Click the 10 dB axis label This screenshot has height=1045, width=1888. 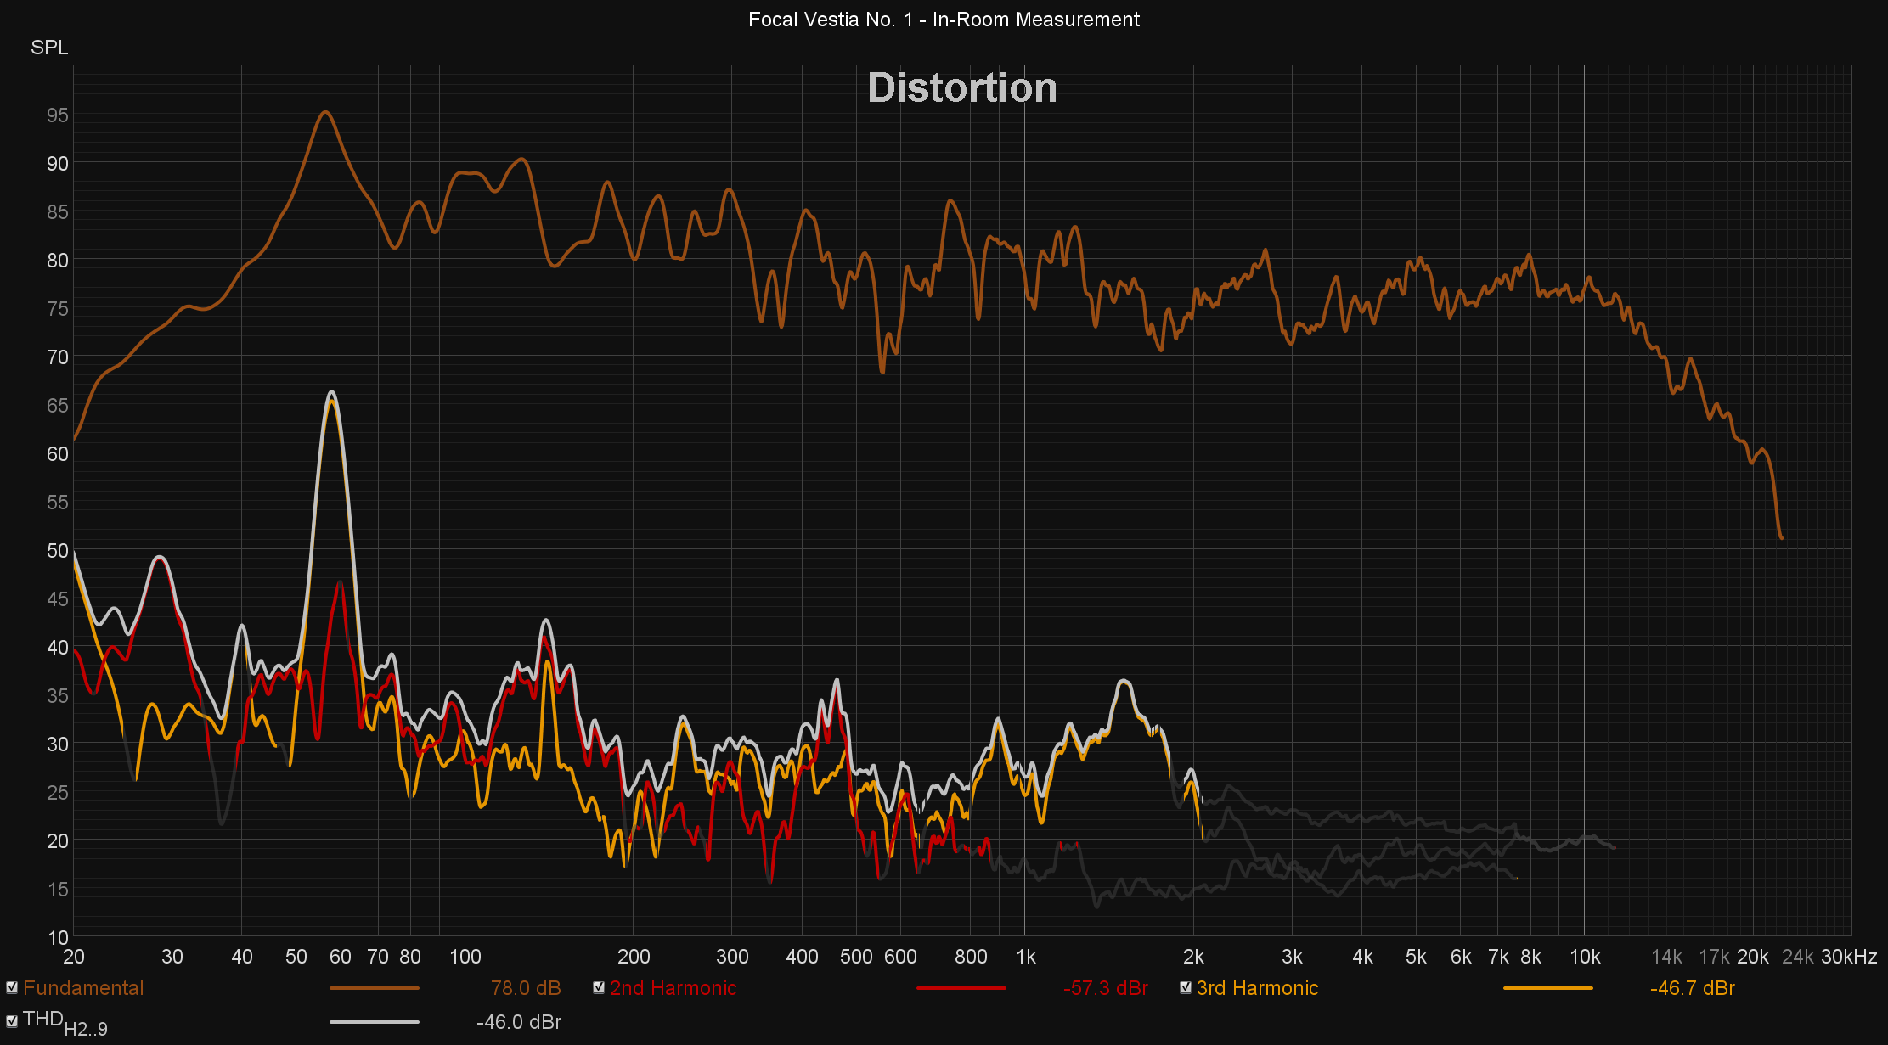(58, 938)
